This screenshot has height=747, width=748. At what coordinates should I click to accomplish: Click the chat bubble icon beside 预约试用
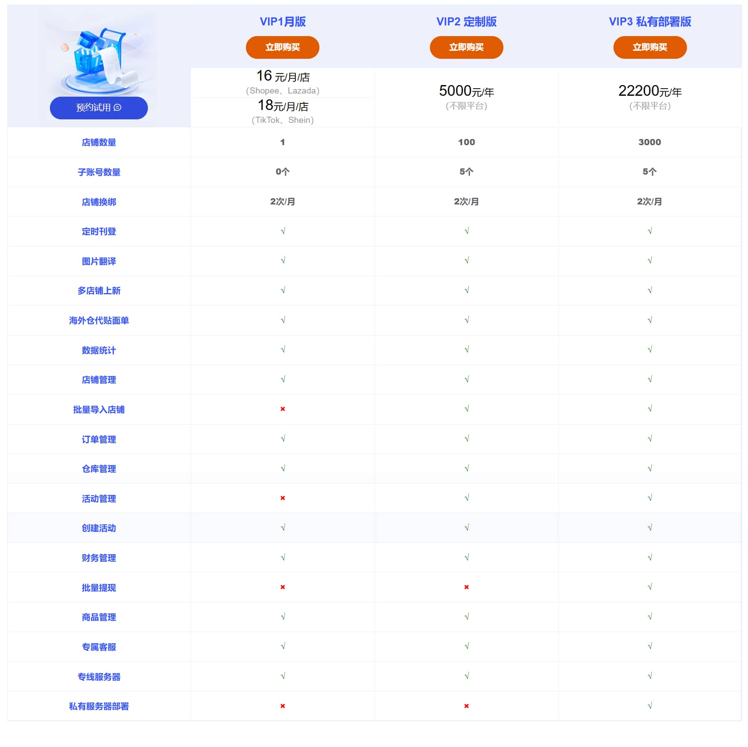click(x=117, y=107)
